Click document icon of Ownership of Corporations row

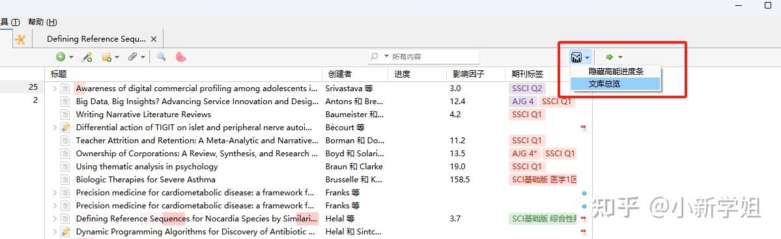coord(65,153)
